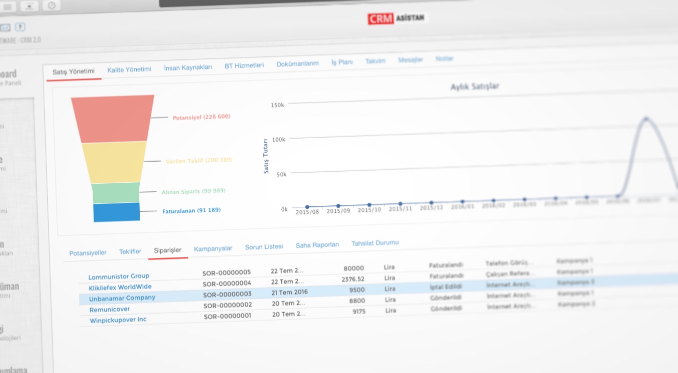
Task: Go to Dokümanlarım tab
Action: pyautogui.click(x=297, y=64)
